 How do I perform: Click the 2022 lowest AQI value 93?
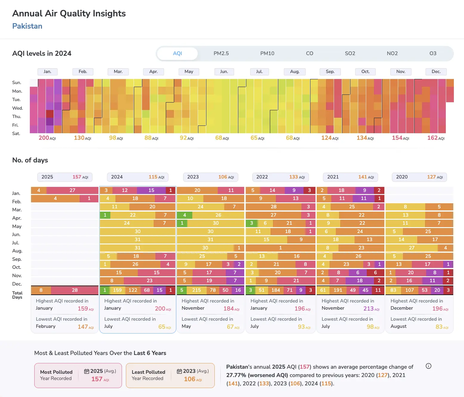[x=304, y=327]
